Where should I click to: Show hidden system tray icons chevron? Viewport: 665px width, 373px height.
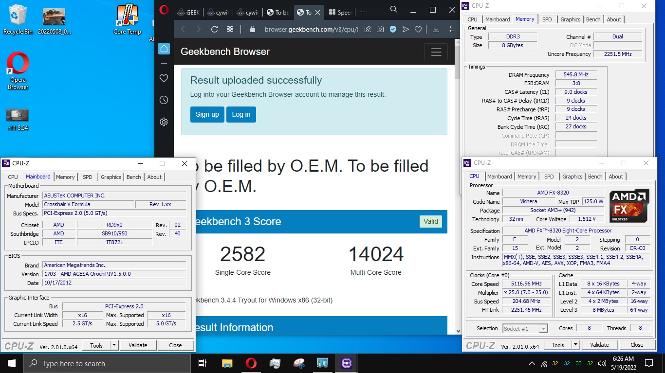pyautogui.click(x=532, y=363)
